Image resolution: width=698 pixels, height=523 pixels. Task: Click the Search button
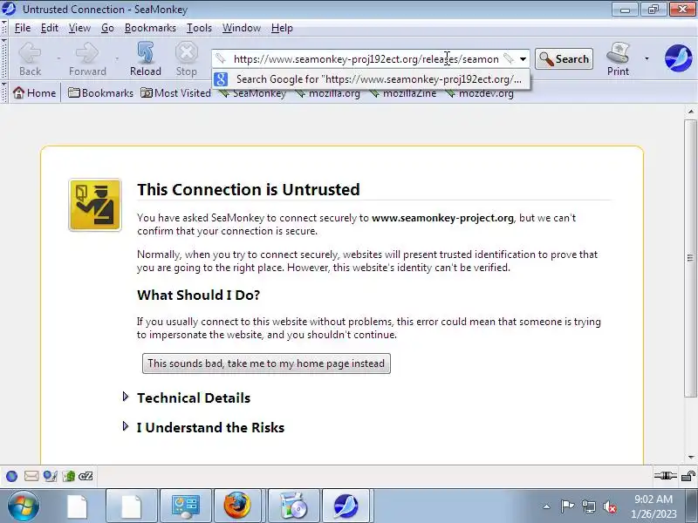pyautogui.click(x=564, y=58)
